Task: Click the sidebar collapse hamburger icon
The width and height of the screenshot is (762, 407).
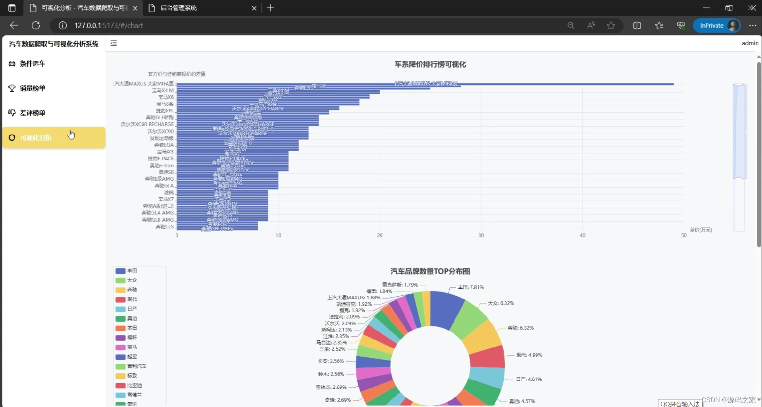Action: click(x=114, y=43)
